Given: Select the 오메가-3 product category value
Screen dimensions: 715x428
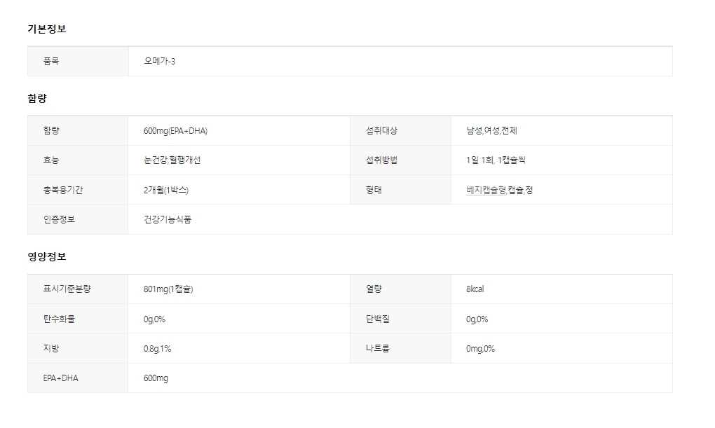Looking at the screenshot, I should (x=159, y=61).
